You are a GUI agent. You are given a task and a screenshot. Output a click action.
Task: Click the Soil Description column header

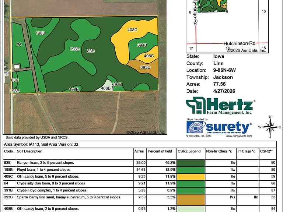click(29, 151)
